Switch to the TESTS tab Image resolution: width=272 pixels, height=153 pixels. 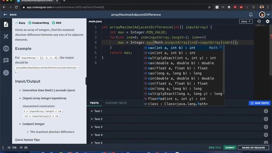[94, 103]
